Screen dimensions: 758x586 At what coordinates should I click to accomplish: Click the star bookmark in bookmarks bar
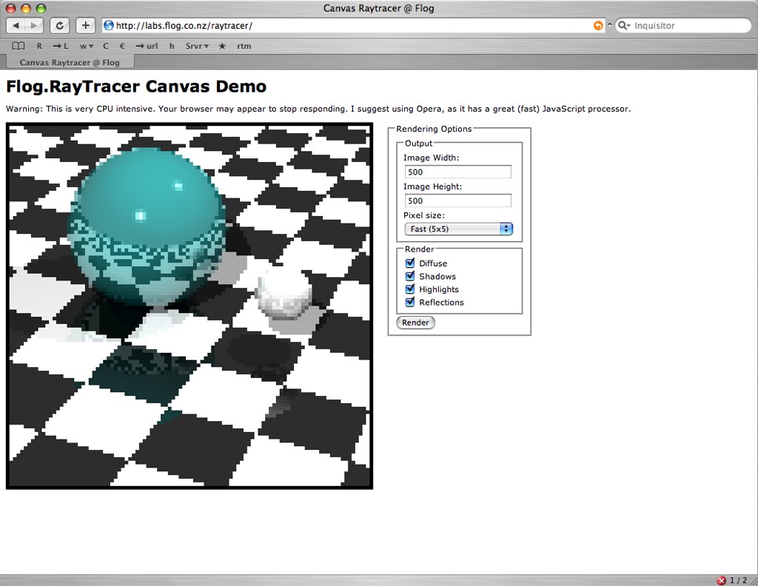click(222, 46)
